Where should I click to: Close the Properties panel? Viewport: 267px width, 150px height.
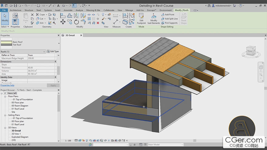pos(58,35)
